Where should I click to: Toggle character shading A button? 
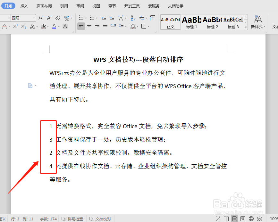click(x=65, y=26)
